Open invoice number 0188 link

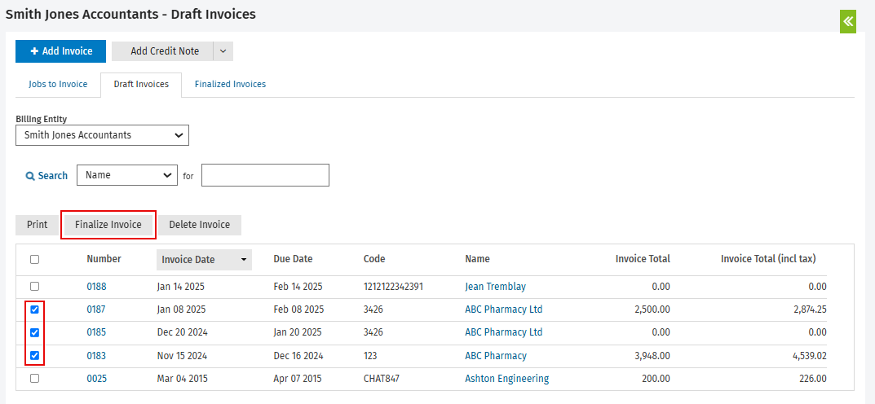tap(96, 287)
